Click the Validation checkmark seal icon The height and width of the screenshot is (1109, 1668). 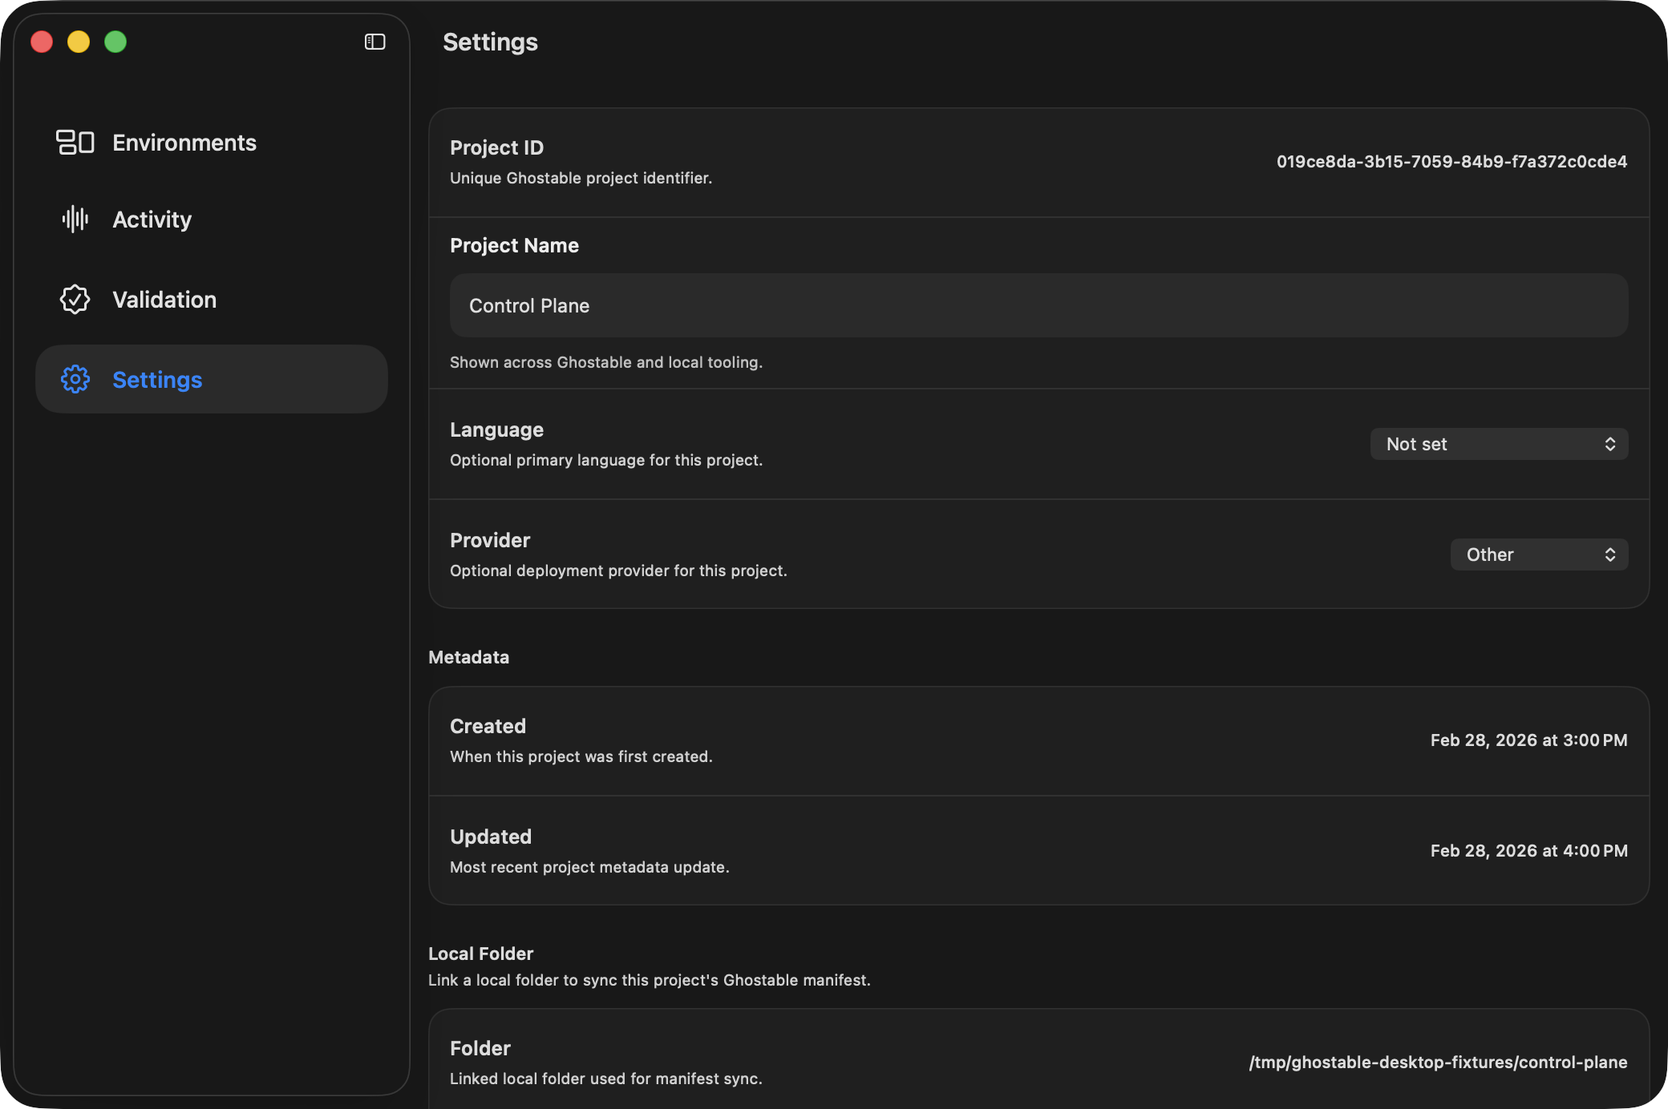[x=75, y=300]
